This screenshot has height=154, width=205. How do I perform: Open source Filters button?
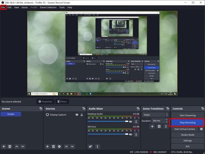click(62, 101)
